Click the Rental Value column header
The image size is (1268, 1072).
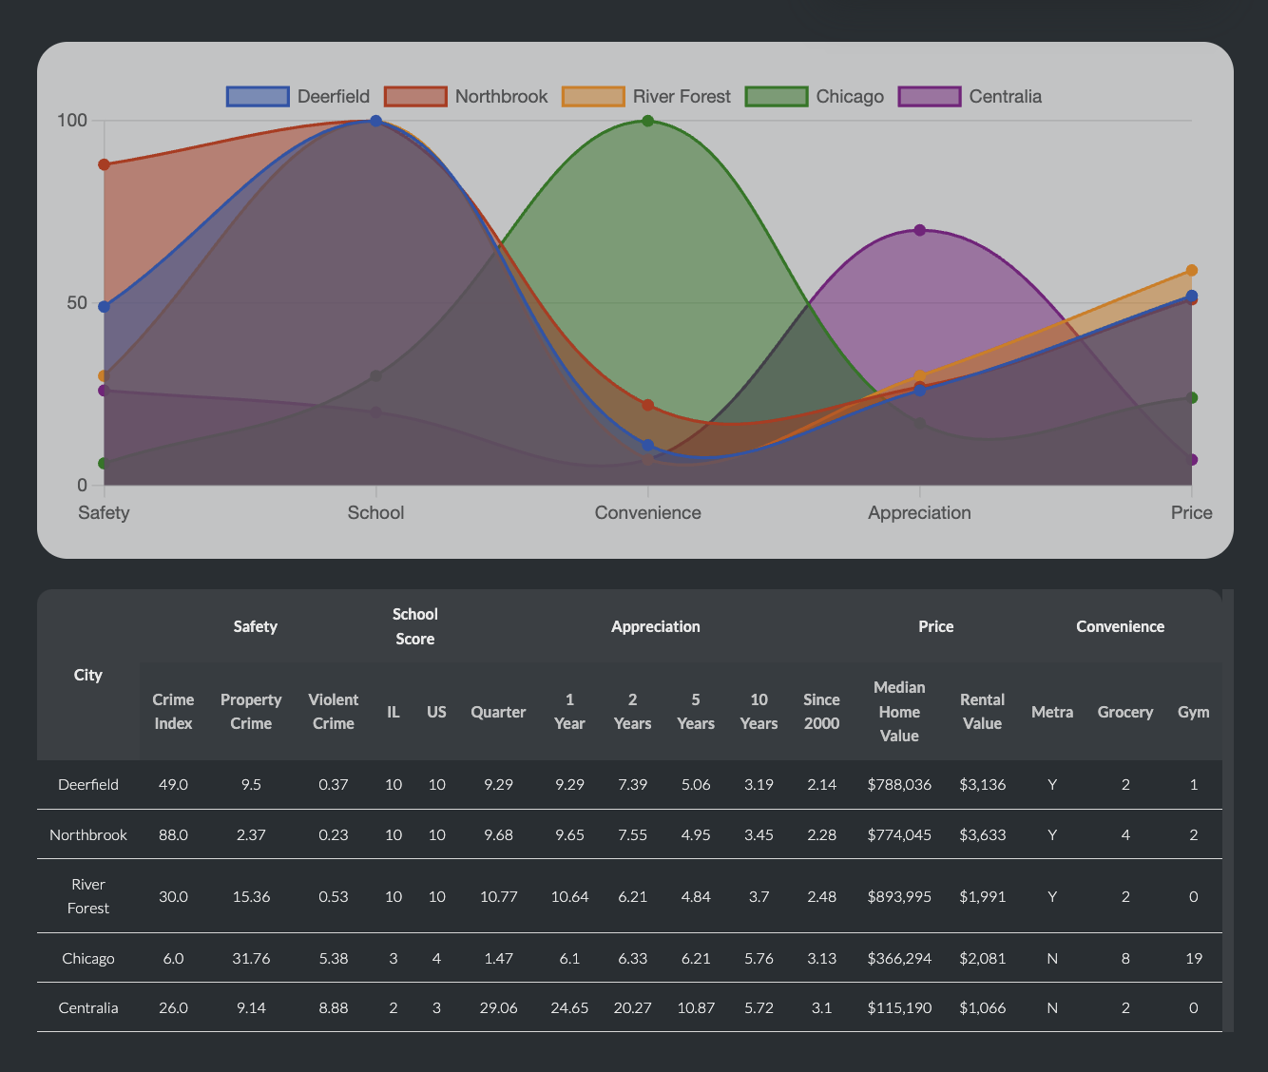(x=982, y=712)
